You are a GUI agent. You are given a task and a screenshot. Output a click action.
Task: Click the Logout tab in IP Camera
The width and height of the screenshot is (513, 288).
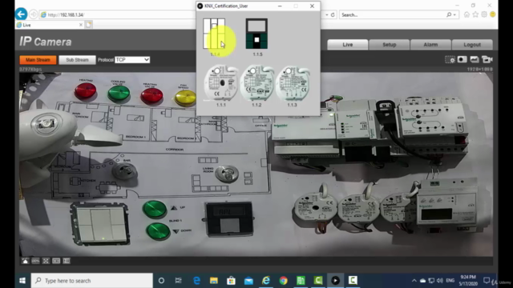(x=472, y=45)
